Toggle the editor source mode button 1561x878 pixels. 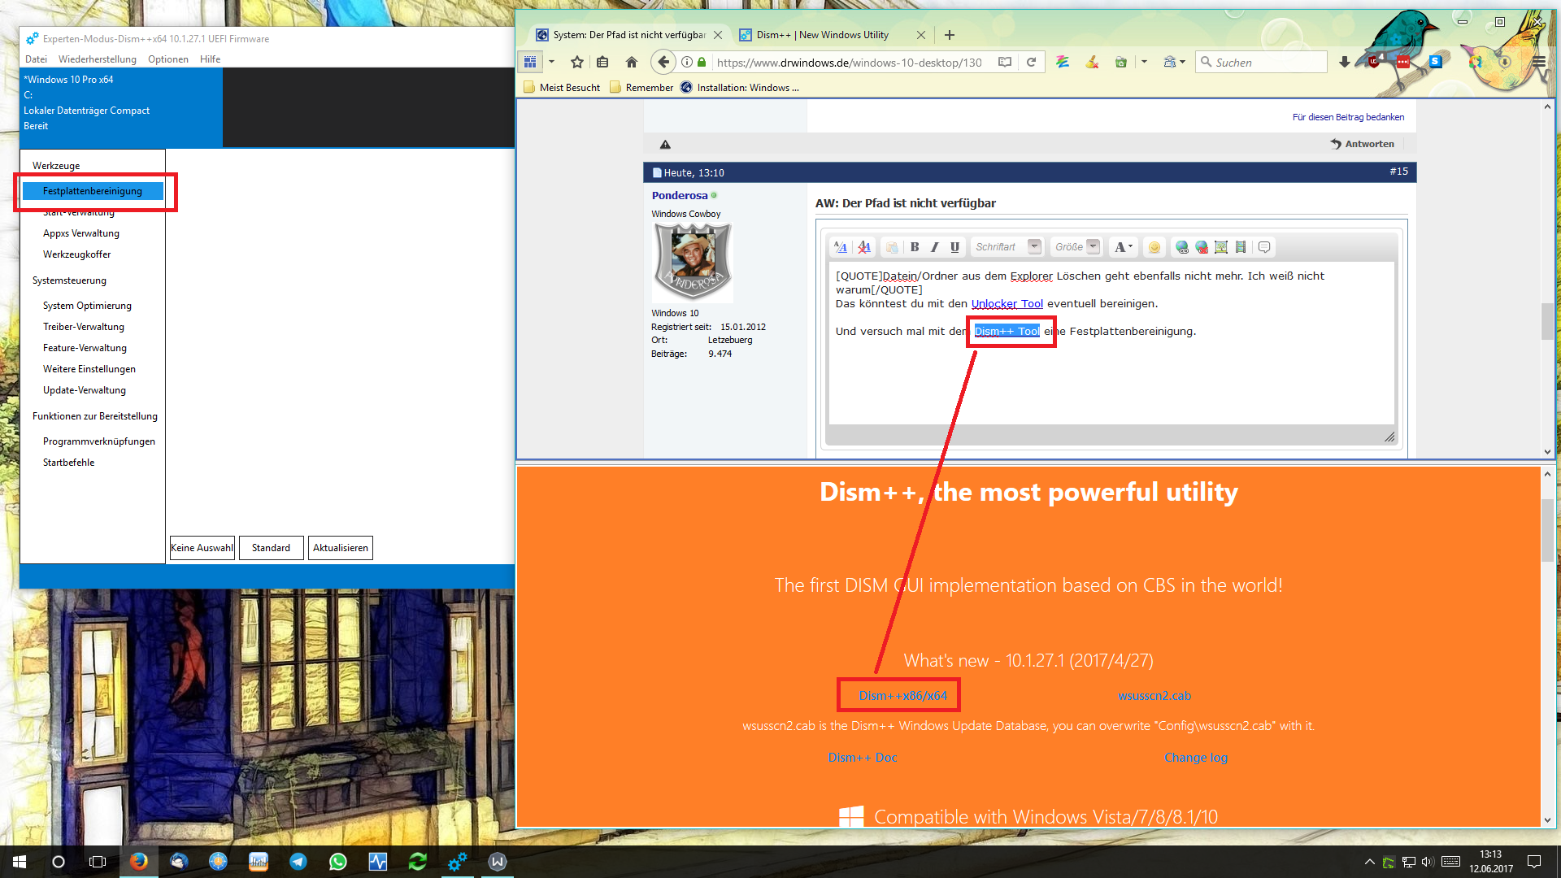point(841,247)
